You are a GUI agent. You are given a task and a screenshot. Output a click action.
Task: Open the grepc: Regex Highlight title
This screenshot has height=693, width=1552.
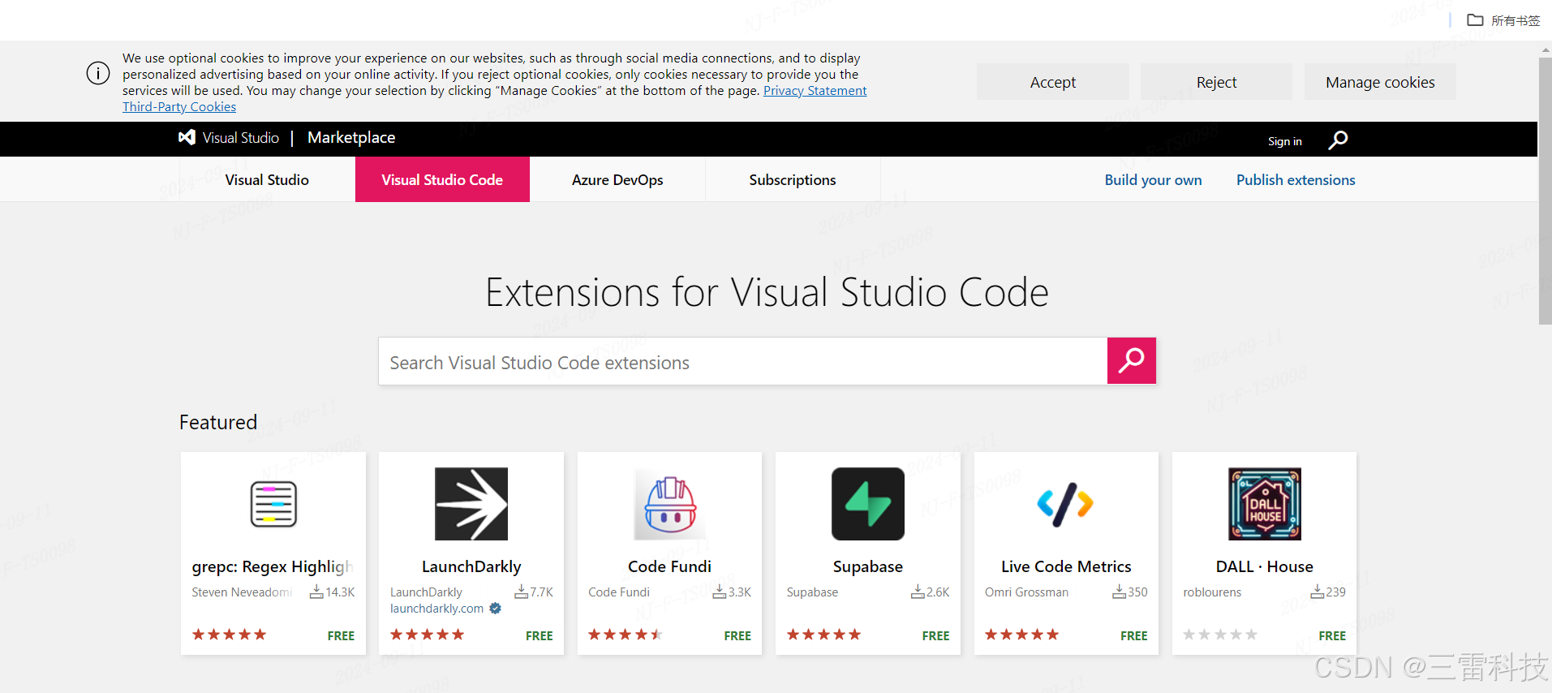click(273, 566)
